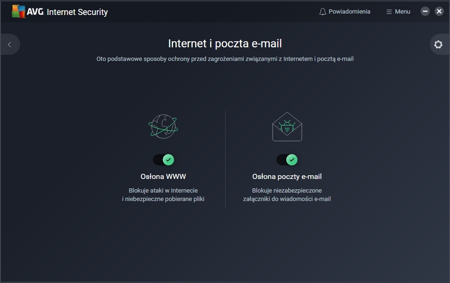Viewport: 450px width, 283px height.
Task: Disable the Osłona WWW toggle
Action: coord(163,160)
